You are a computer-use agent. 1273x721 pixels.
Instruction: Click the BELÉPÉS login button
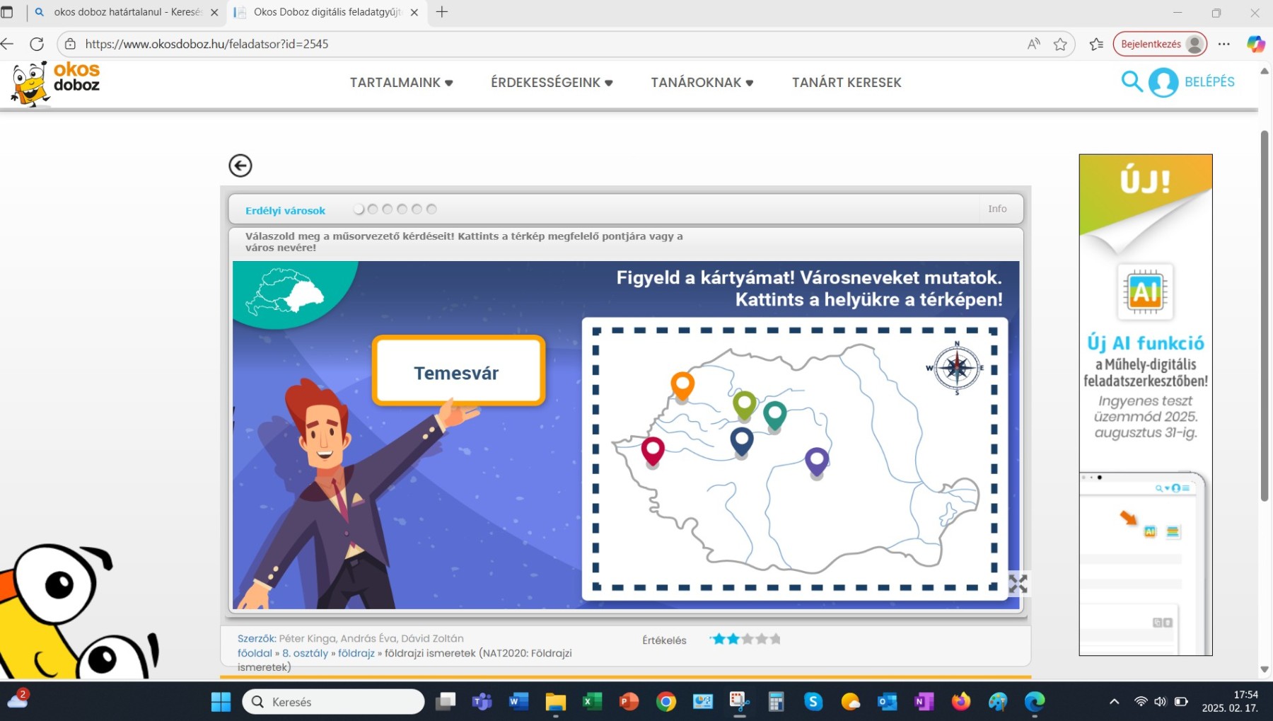click(x=1209, y=82)
